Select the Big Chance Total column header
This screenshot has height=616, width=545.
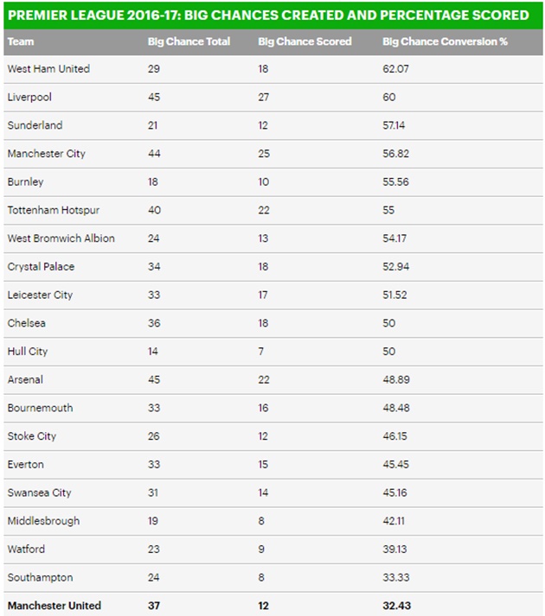pyautogui.click(x=189, y=41)
